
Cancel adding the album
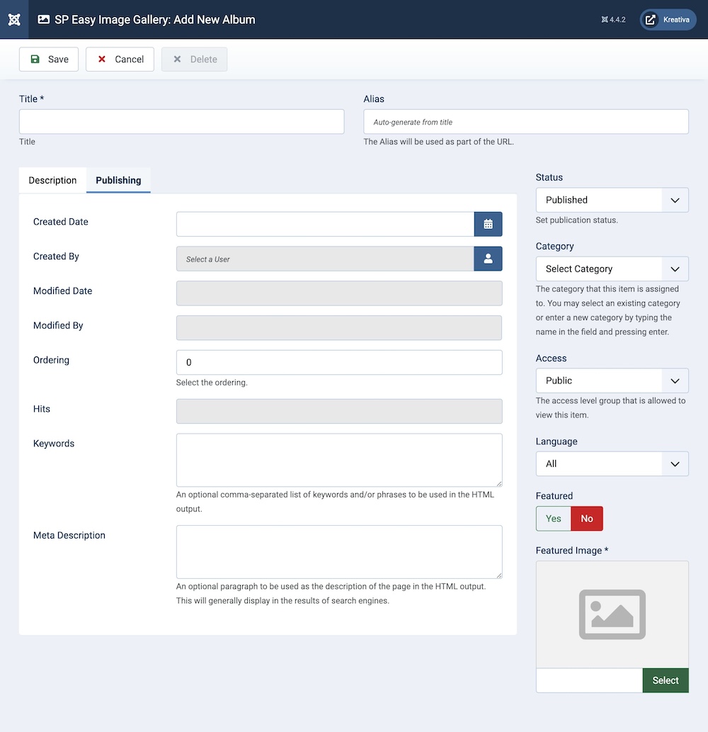120,60
